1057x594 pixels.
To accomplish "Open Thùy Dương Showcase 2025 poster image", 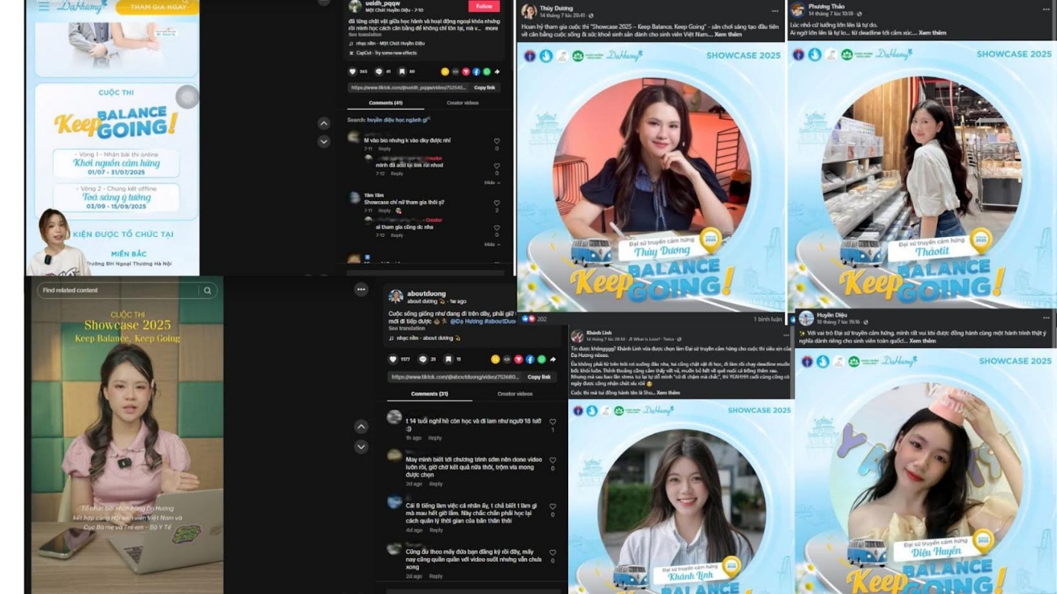I will click(652, 176).
